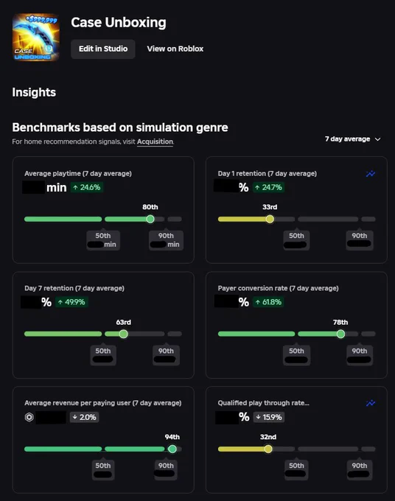The height and width of the screenshot is (501, 395).
Task: Click the 15.9% decrease badge on play through rate
Action: (x=269, y=417)
